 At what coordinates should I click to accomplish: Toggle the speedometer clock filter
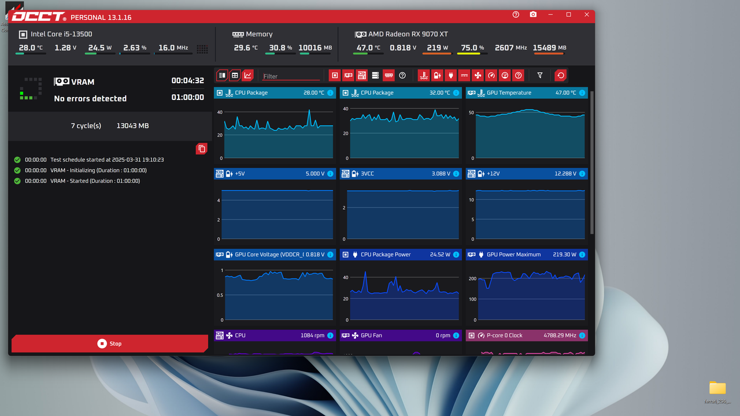(x=491, y=75)
